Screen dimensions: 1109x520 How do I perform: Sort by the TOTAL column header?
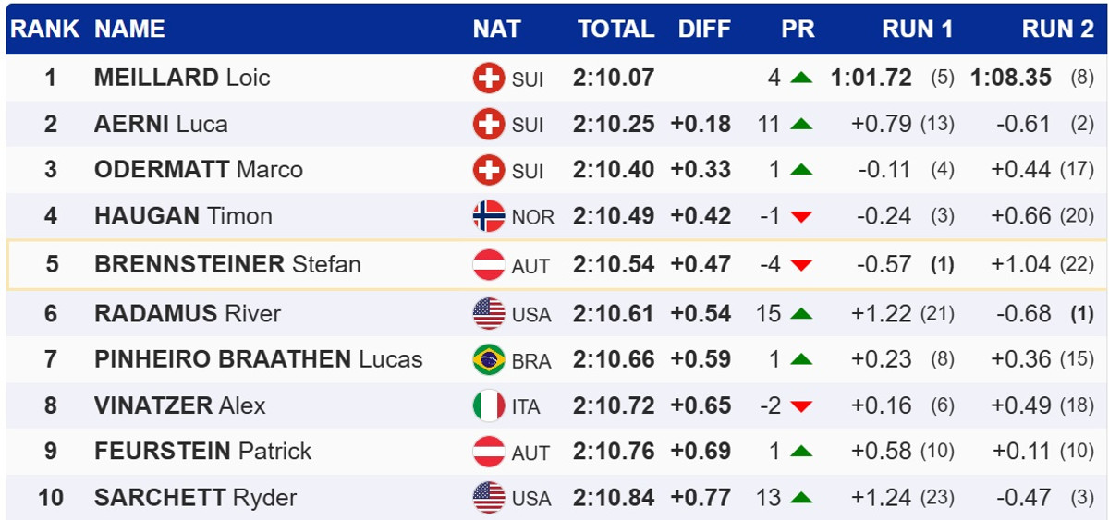point(615,30)
